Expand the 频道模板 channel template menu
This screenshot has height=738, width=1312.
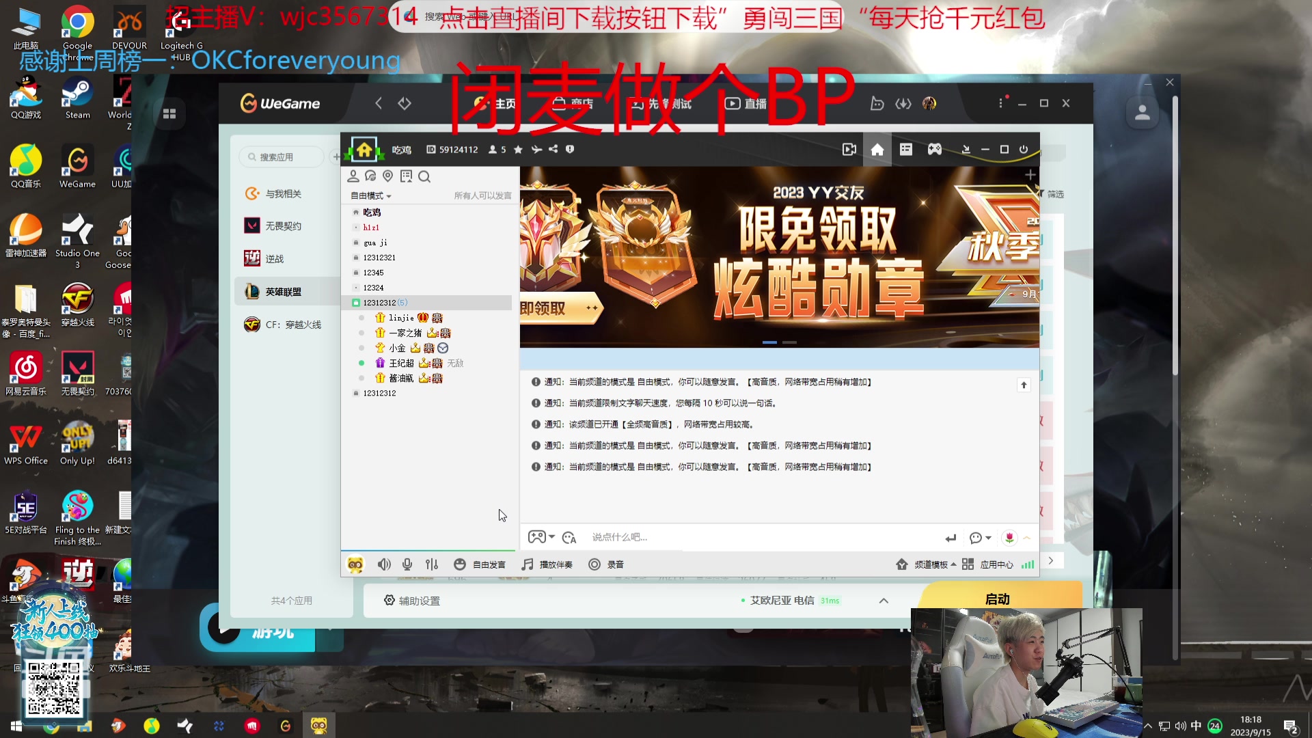pyautogui.click(x=926, y=564)
